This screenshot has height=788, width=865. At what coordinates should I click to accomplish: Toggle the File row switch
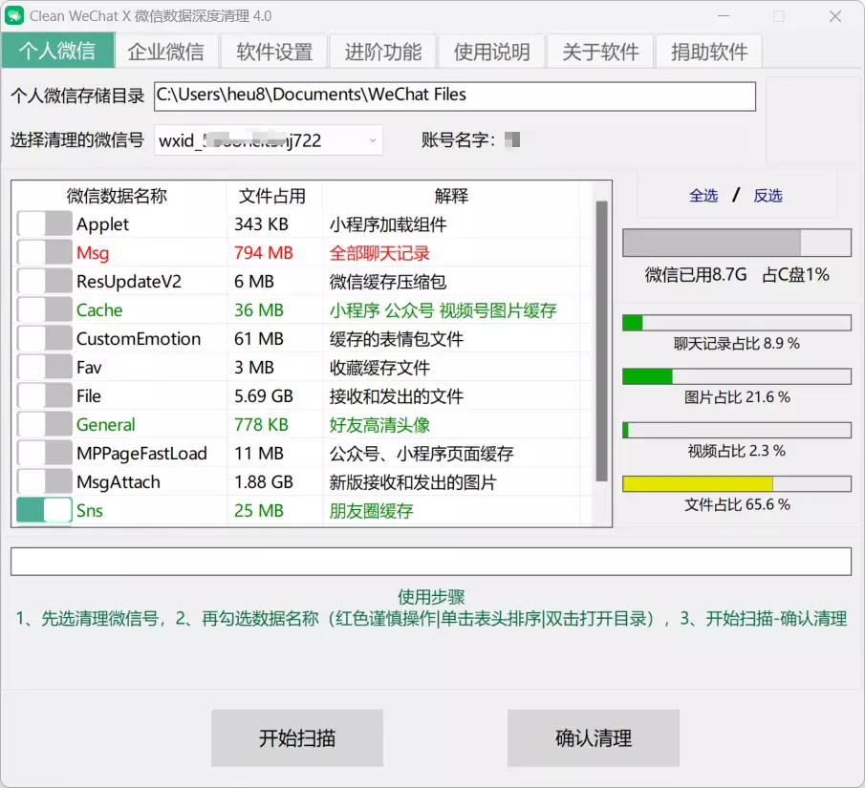44,396
